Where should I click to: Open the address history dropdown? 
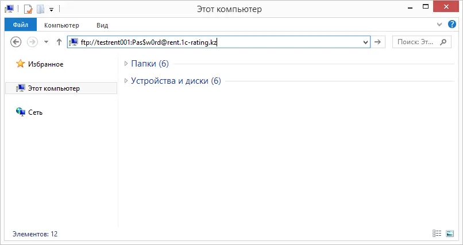[x=366, y=42]
